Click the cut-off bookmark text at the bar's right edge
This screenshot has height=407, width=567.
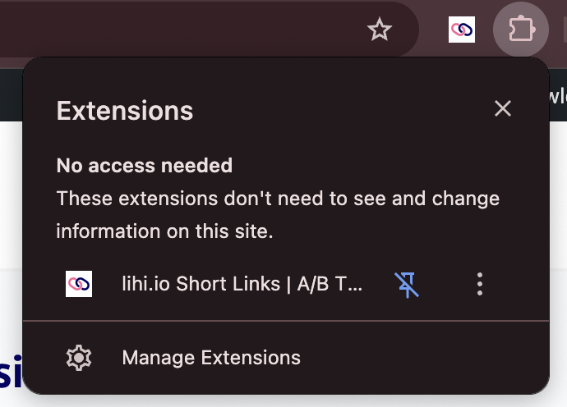(x=557, y=94)
